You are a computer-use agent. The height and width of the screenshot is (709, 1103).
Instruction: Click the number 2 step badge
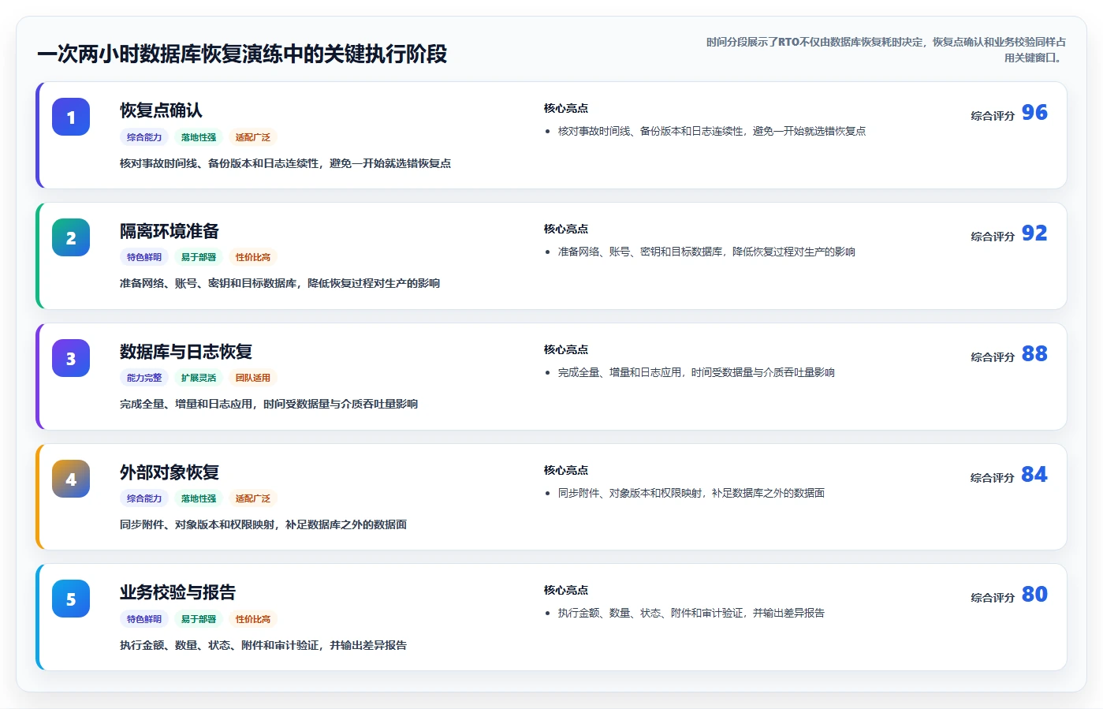[x=71, y=238]
